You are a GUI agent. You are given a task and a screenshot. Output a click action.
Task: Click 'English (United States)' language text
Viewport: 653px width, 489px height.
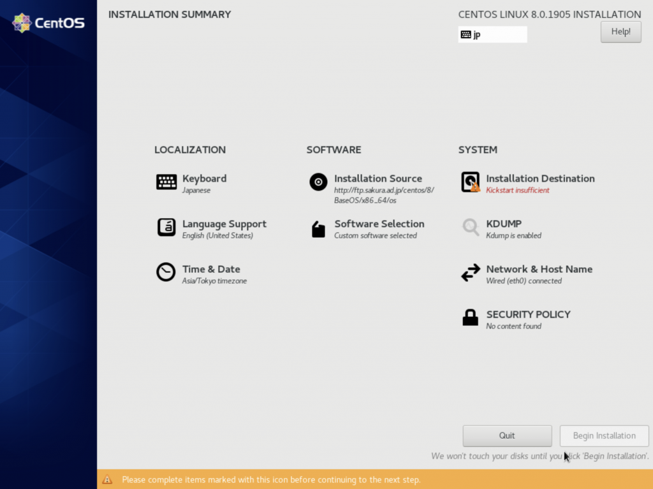click(217, 236)
